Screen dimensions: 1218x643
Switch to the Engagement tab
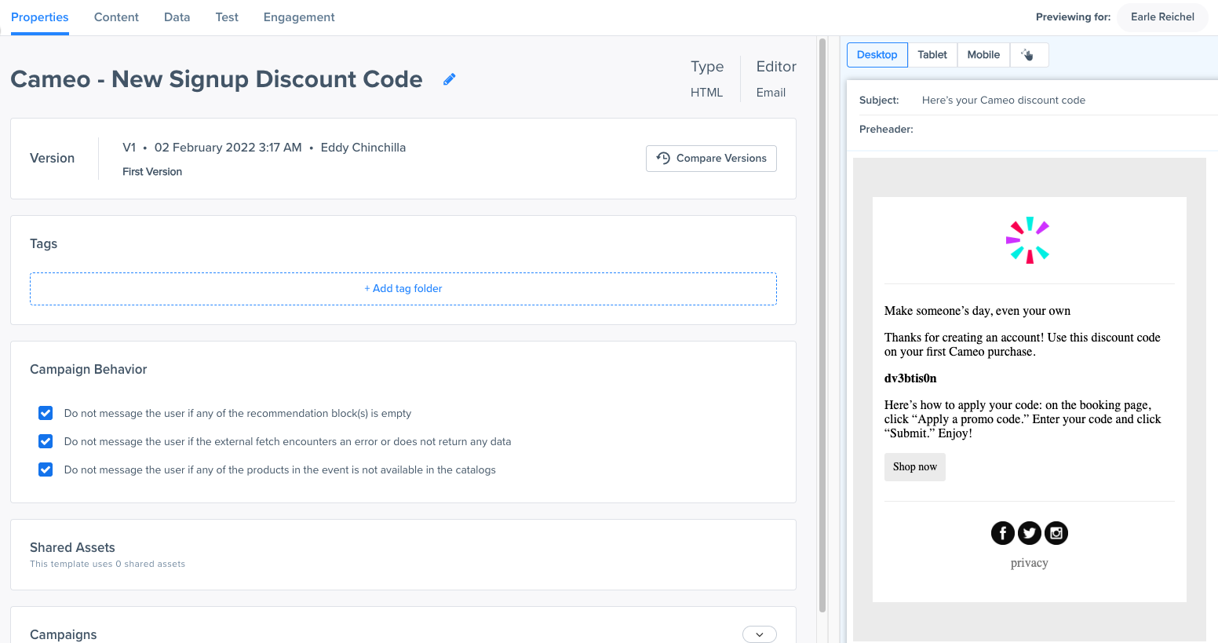[299, 17]
